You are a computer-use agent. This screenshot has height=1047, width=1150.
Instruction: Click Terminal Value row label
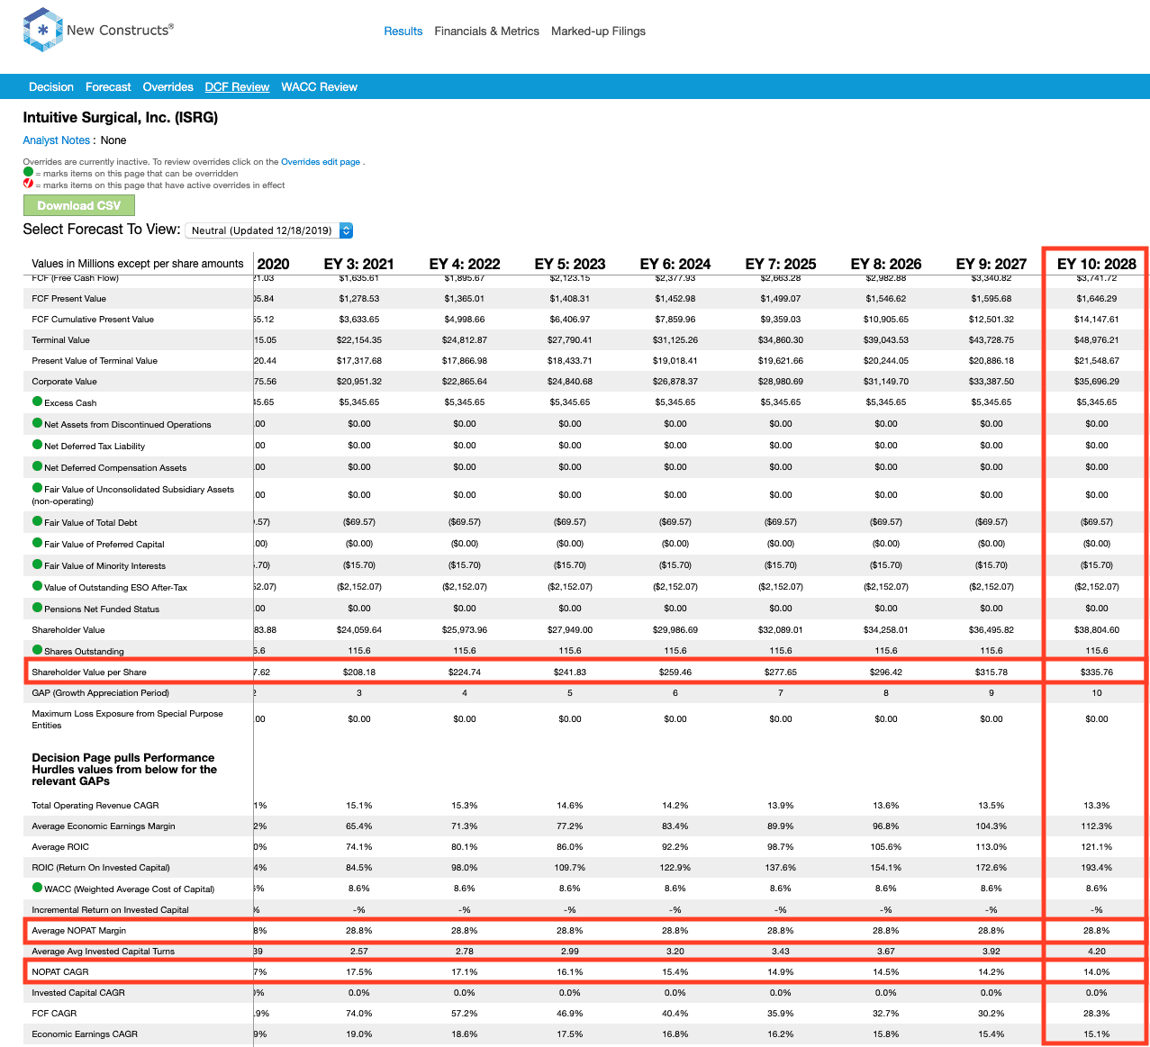tap(61, 340)
